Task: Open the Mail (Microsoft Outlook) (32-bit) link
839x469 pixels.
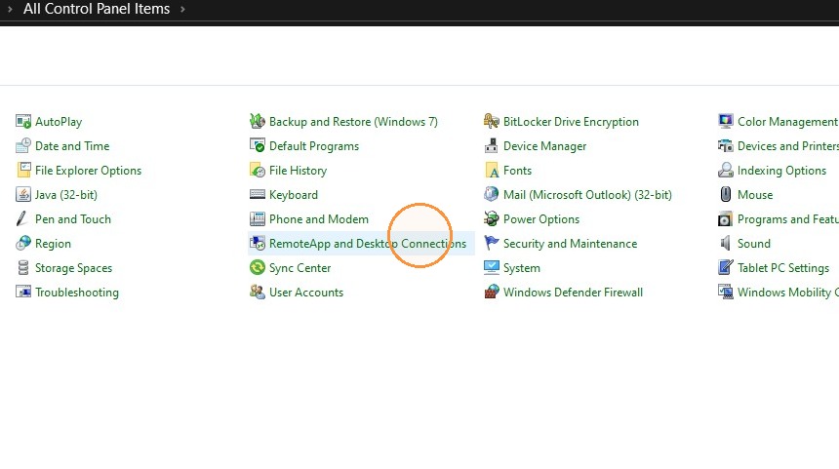Action: (x=587, y=195)
